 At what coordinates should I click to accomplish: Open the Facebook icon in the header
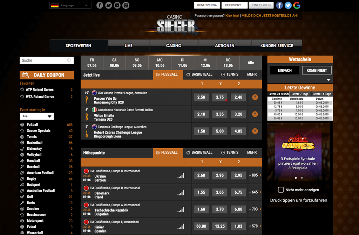[100, 5]
